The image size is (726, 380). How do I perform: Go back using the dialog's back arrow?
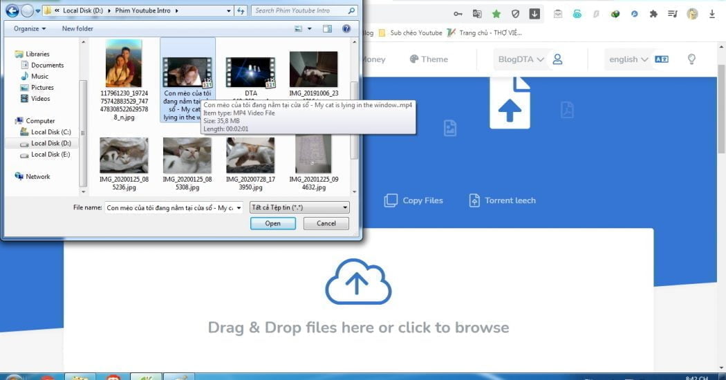coord(12,10)
